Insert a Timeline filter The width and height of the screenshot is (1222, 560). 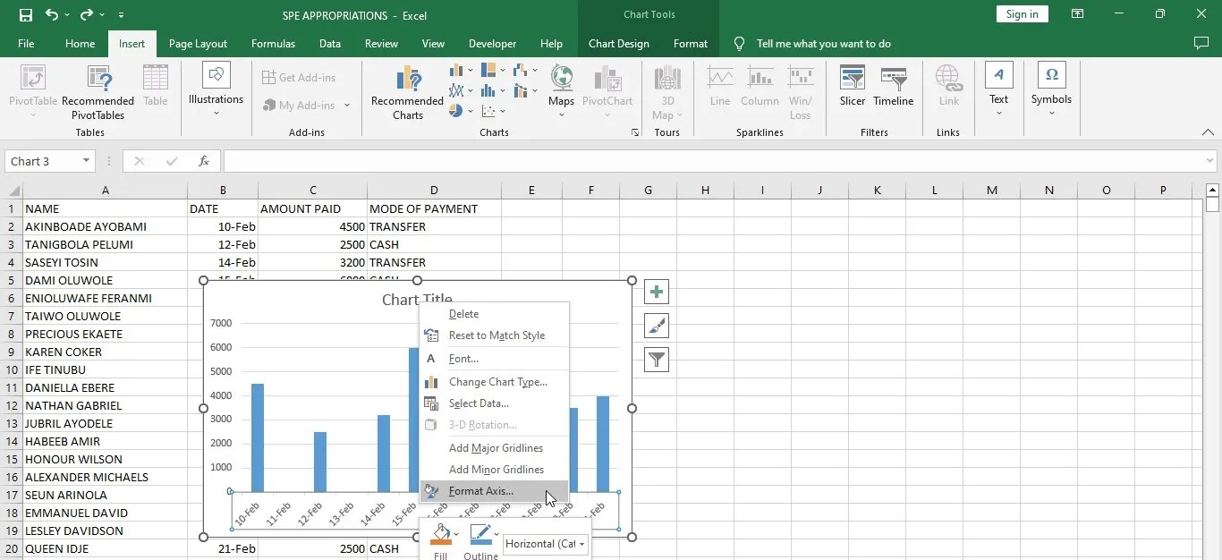(893, 87)
